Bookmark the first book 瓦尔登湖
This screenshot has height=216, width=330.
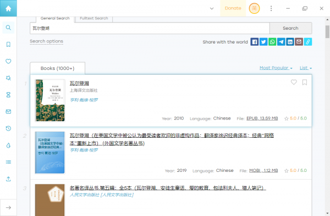pos(305,82)
